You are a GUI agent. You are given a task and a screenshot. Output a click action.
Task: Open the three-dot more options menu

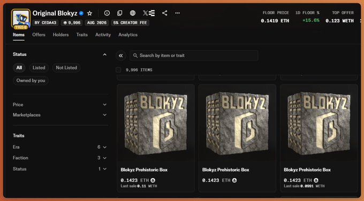tap(177, 13)
